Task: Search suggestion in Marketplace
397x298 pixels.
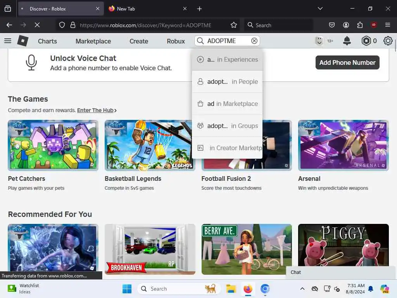Action: [227, 104]
